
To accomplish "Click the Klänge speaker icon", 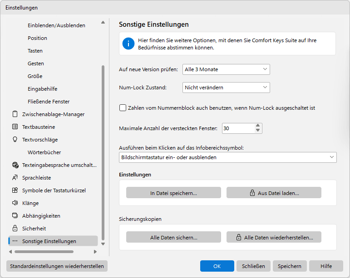I will tap(15, 203).
